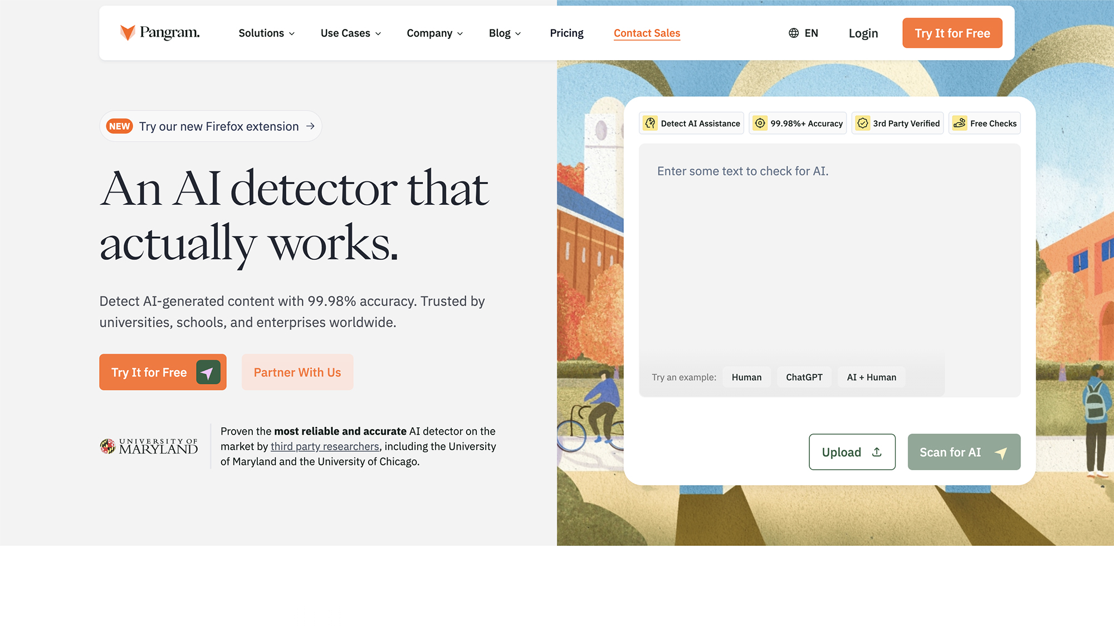Click the 99.98%+ Accuracy badge
Image resolution: width=1114 pixels, height=626 pixels.
798,123
